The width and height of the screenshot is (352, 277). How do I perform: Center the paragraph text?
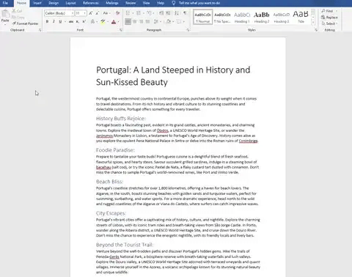(x=134, y=22)
